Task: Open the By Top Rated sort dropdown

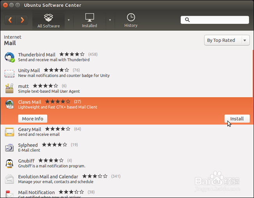Action: click(x=227, y=40)
